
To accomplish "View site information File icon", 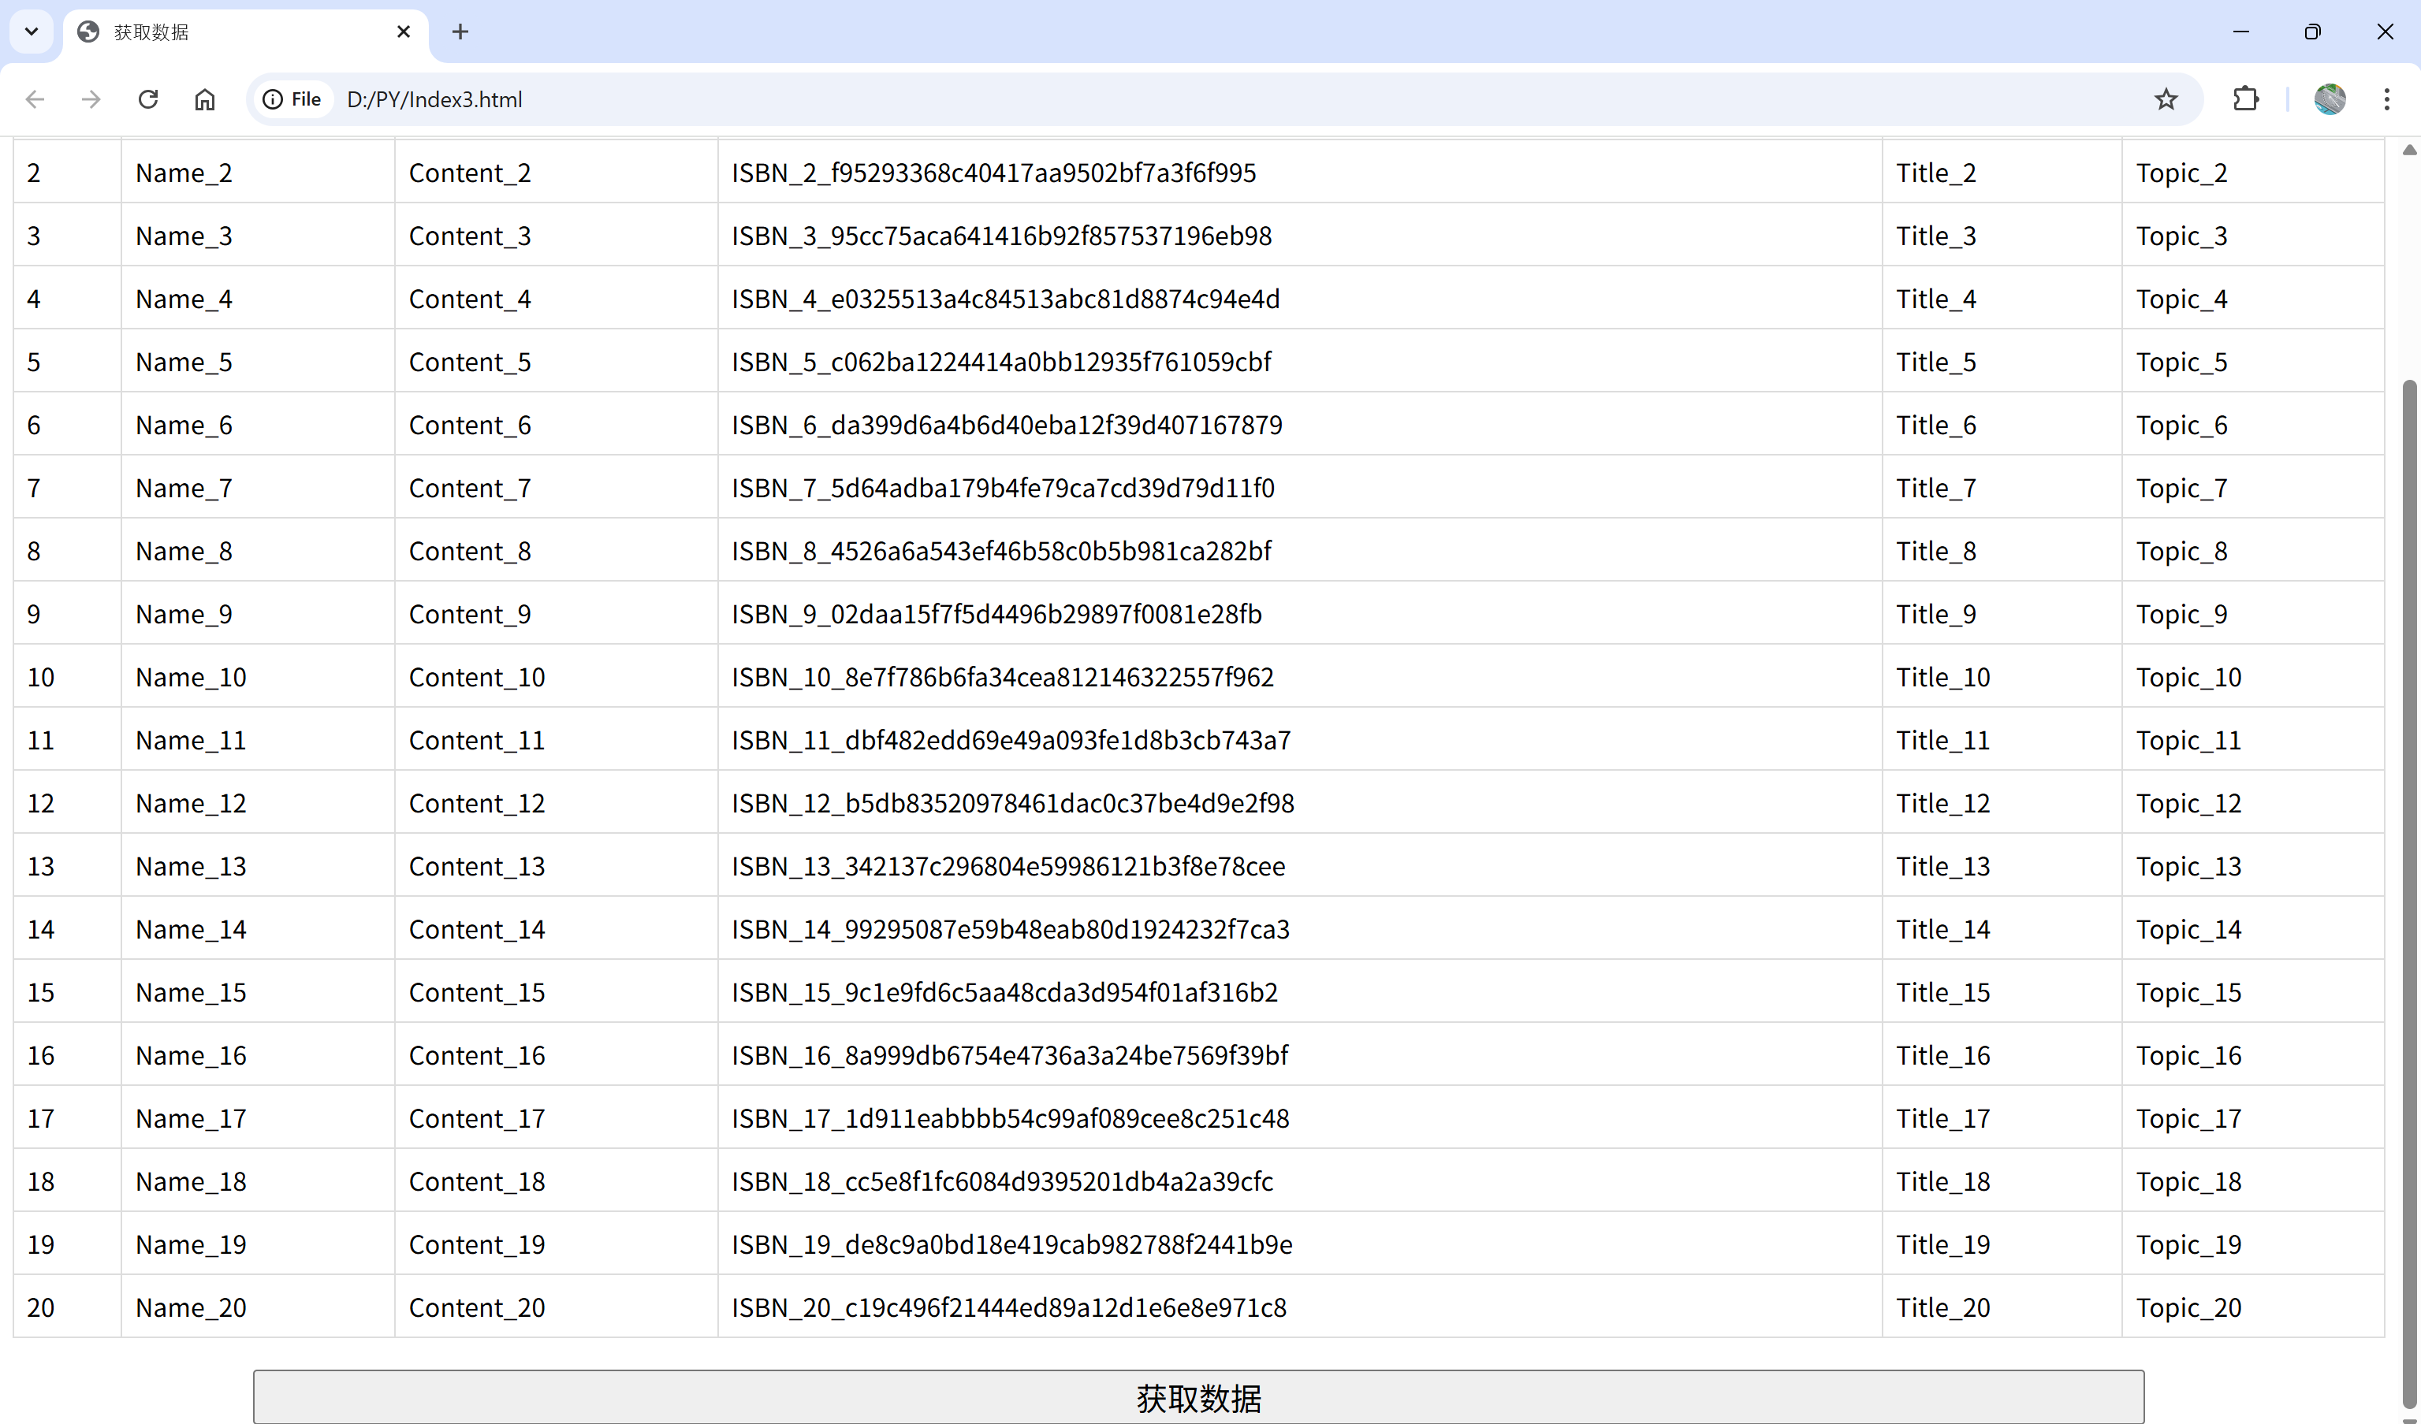I will pyautogui.click(x=292, y=99).
